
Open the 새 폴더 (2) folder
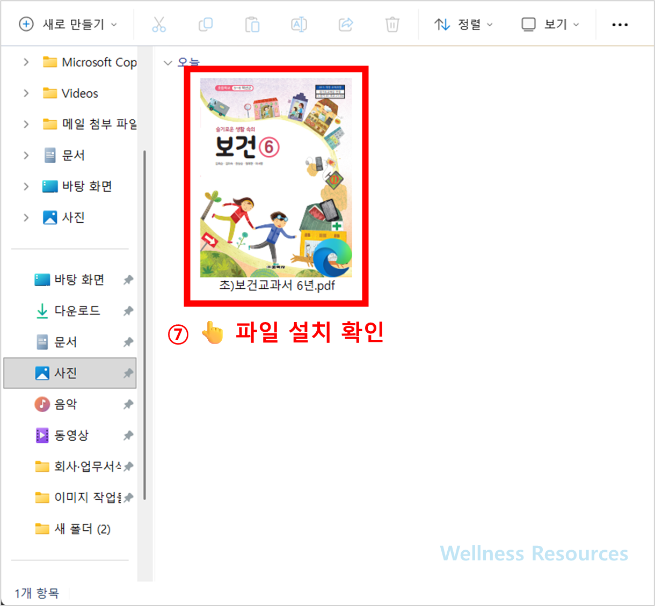pyautogui.click(x=72, y=529)
